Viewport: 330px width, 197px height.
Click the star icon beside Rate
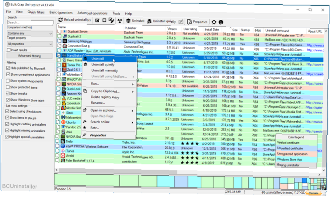tap(84, 128)
